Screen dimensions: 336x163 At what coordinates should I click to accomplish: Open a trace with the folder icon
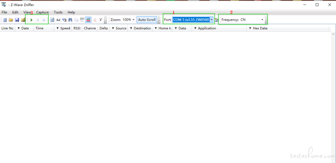(x=11, y=20)
